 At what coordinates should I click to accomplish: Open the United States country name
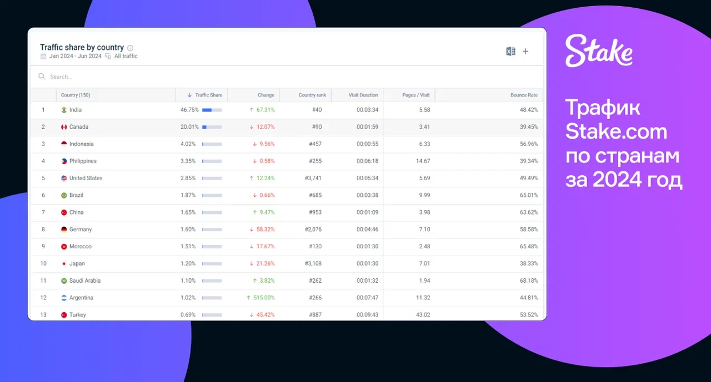[86, 179]
